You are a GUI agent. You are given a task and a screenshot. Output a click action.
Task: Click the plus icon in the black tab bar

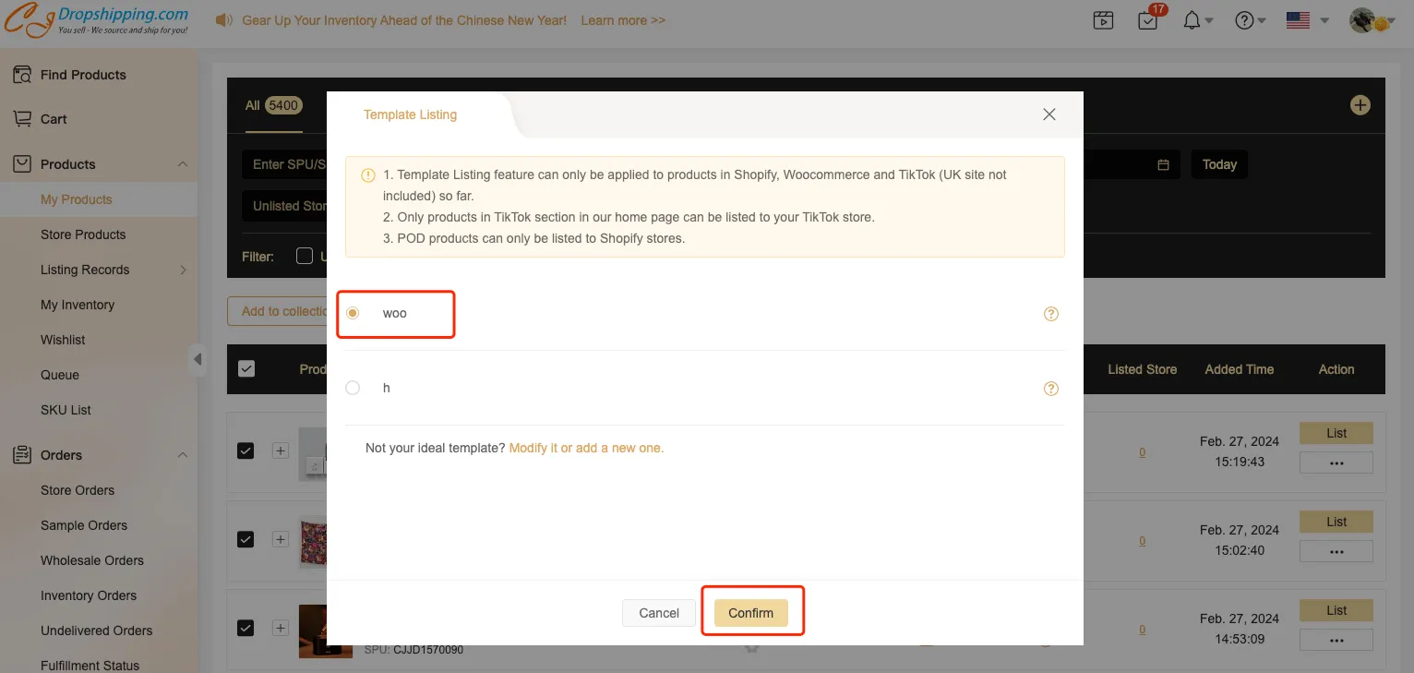pyautogui.click(x=1360, y=105)
